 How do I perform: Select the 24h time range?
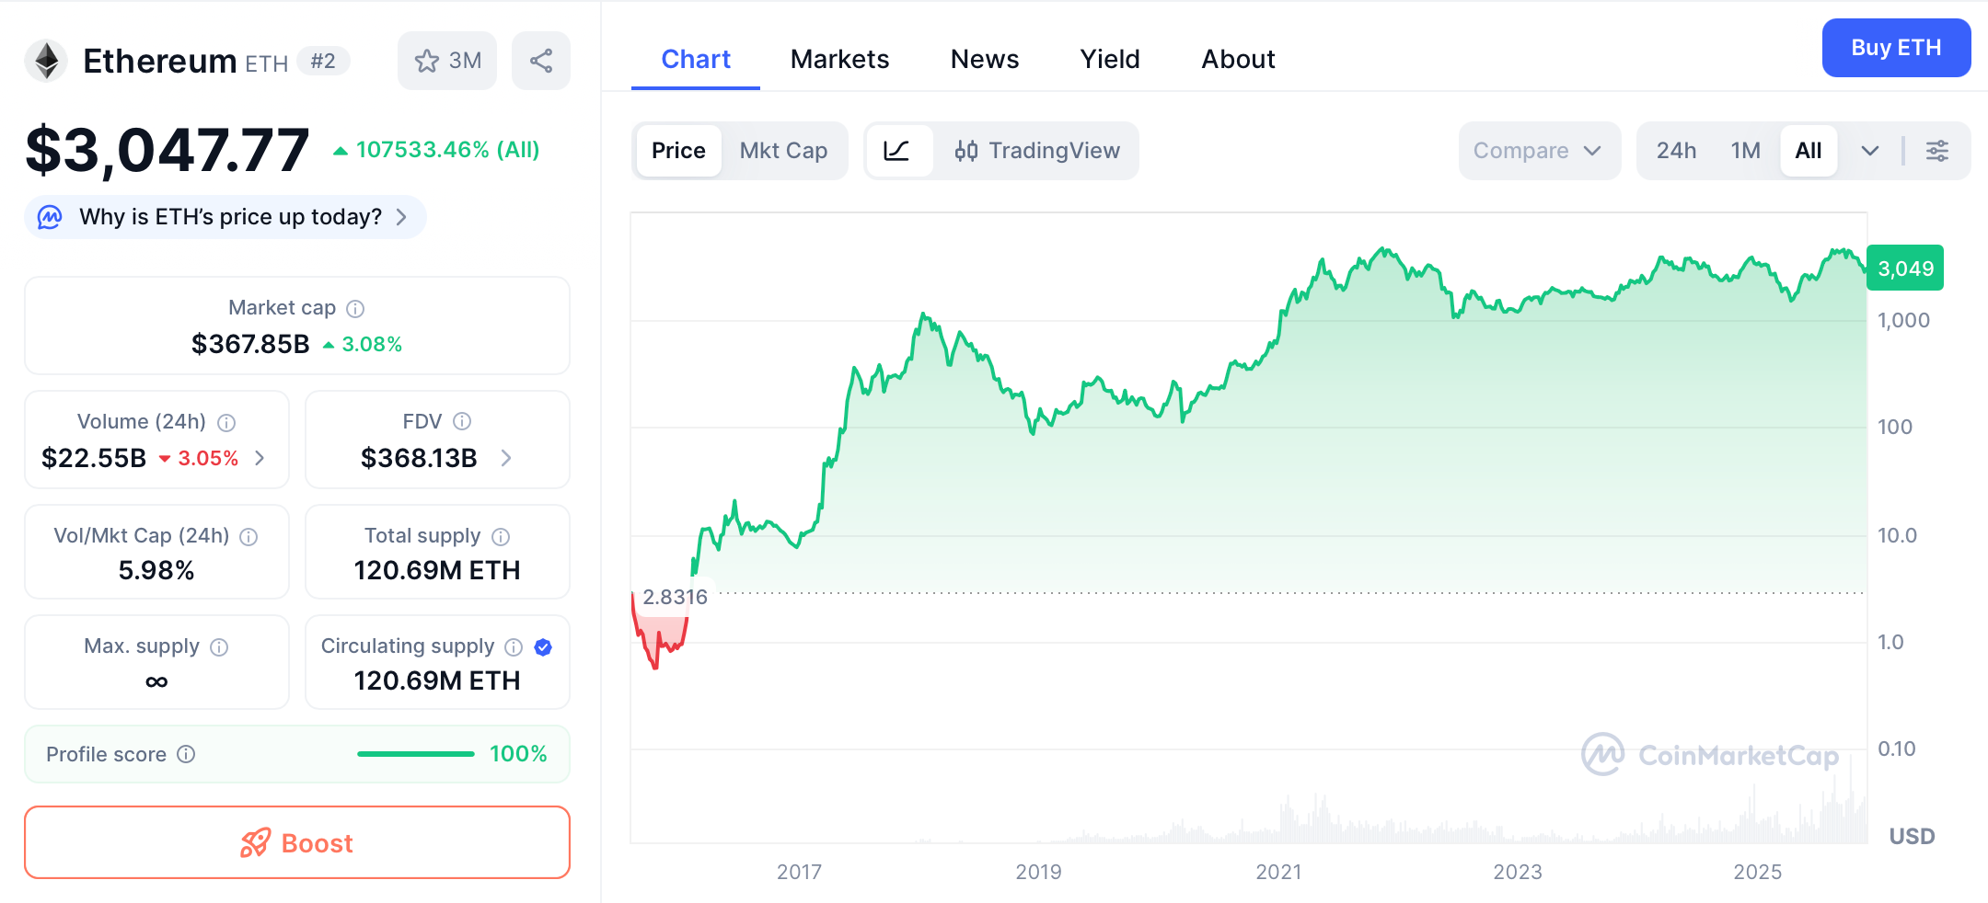(x=1676, y=151)
